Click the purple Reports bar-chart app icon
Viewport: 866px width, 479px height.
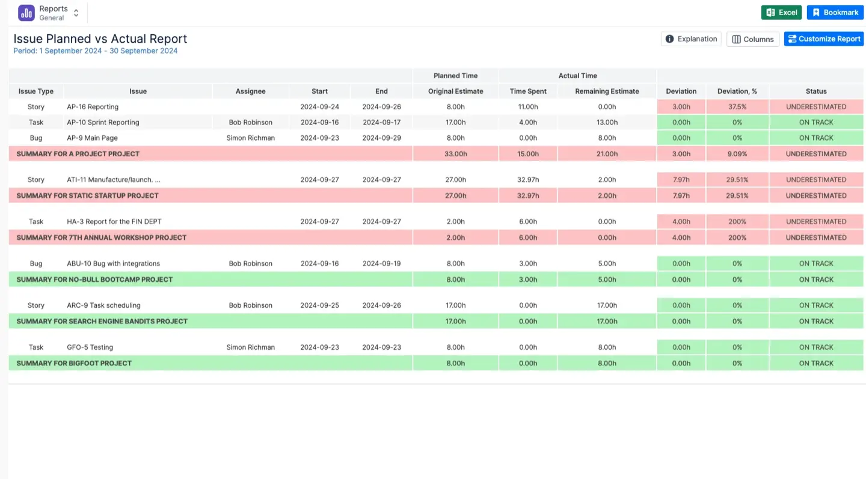26,12
